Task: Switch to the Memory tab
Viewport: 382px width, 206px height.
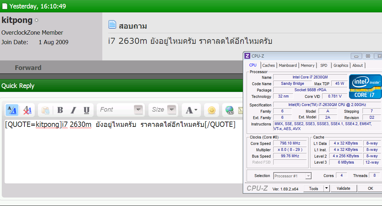Action: [x=308, y=65]
